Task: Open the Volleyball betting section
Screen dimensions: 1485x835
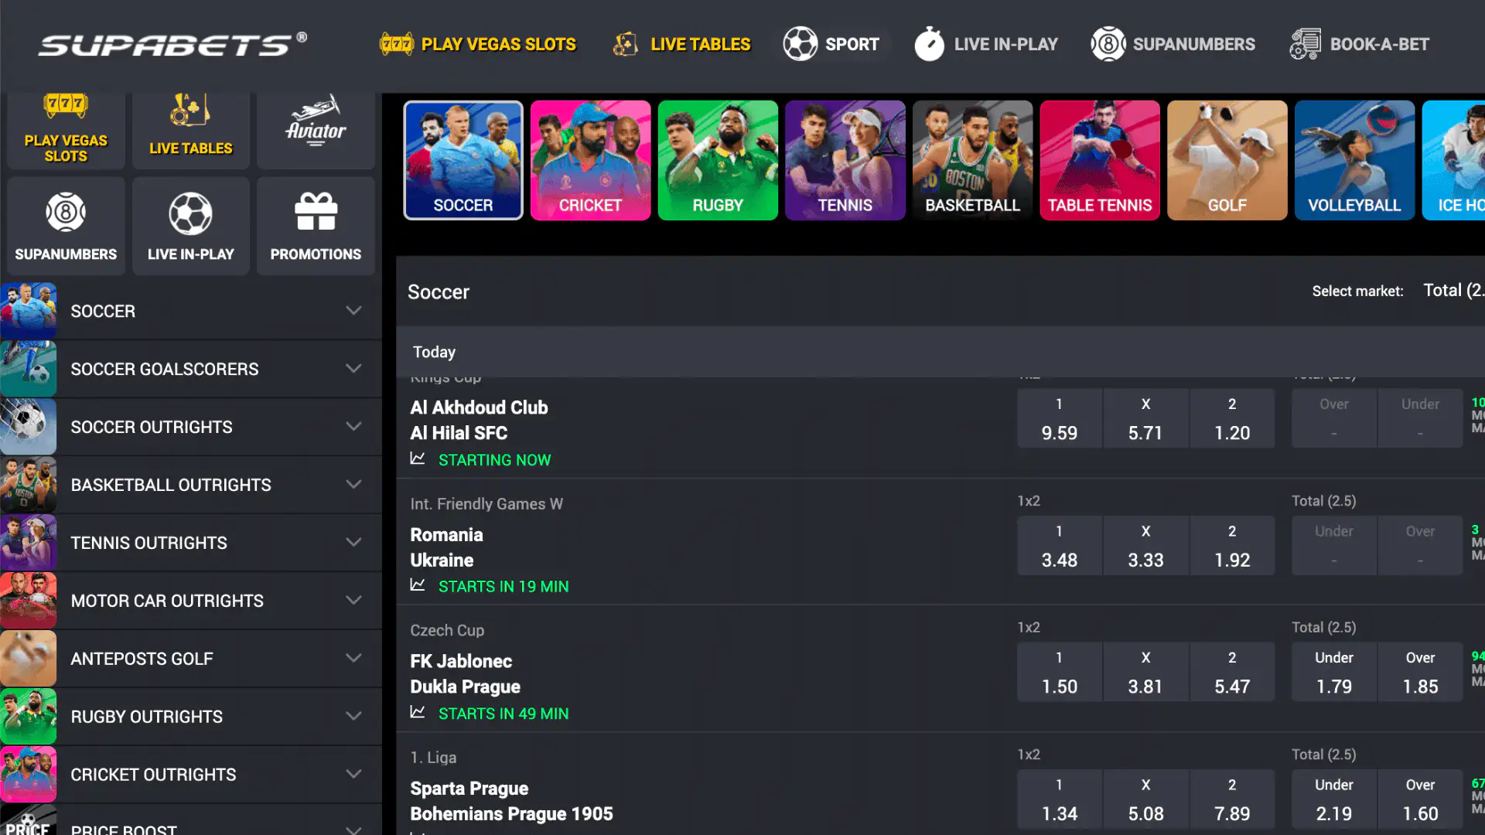Action: tap(1354, 160)
